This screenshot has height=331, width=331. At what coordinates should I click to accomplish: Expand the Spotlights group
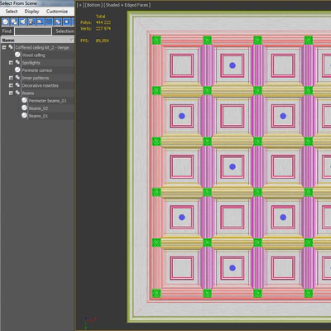tap(11, 63)
